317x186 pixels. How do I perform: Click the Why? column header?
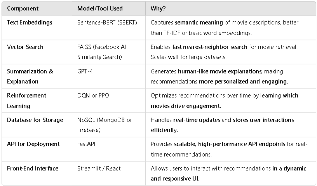158,9
